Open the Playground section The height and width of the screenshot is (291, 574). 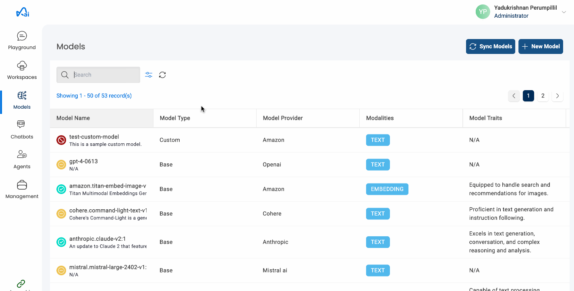coord(22,41)
